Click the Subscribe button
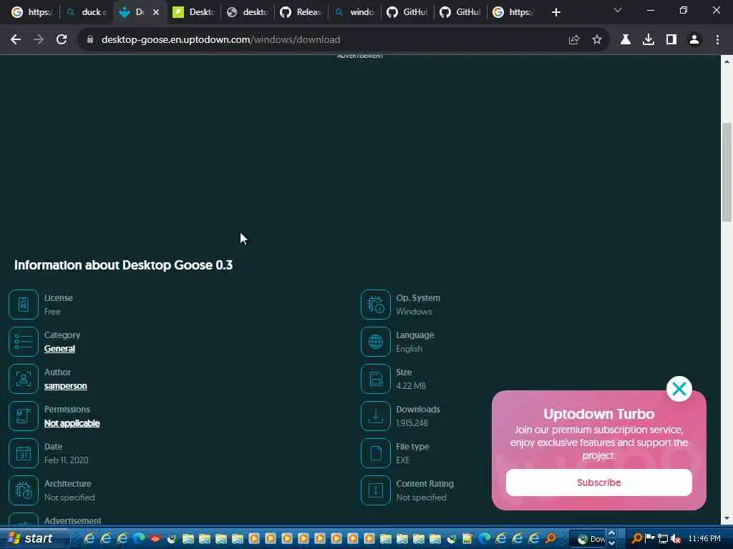Viewport: 733px width, 549px height. point(599,483)
